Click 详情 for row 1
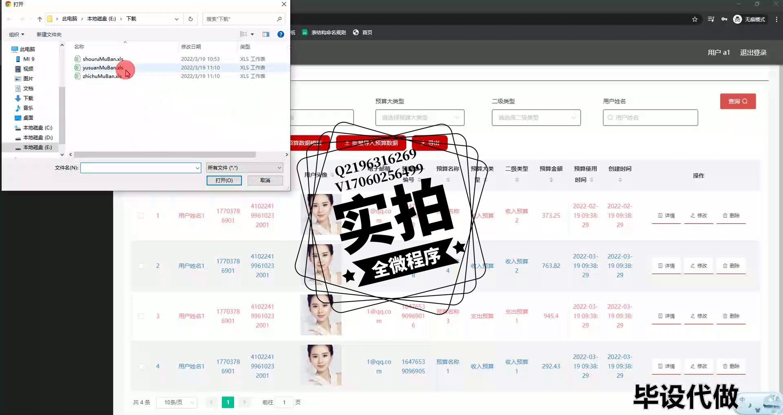 [x=666, y=216]
